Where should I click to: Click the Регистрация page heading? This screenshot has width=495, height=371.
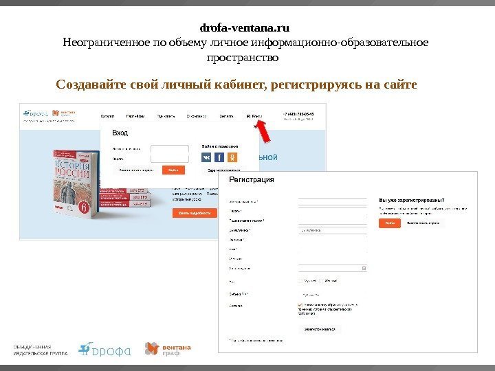point(252,179)
